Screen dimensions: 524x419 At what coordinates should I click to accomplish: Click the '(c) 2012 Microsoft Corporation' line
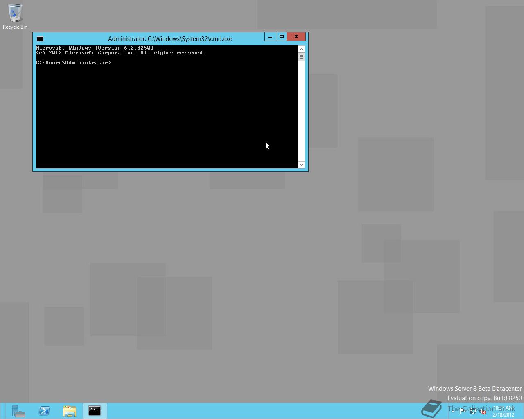point(121,53)
